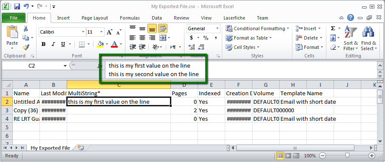The height and width of the screenshot is (162, 385).
Task: Toggle Underline formatting
Action: click(63, 45)
